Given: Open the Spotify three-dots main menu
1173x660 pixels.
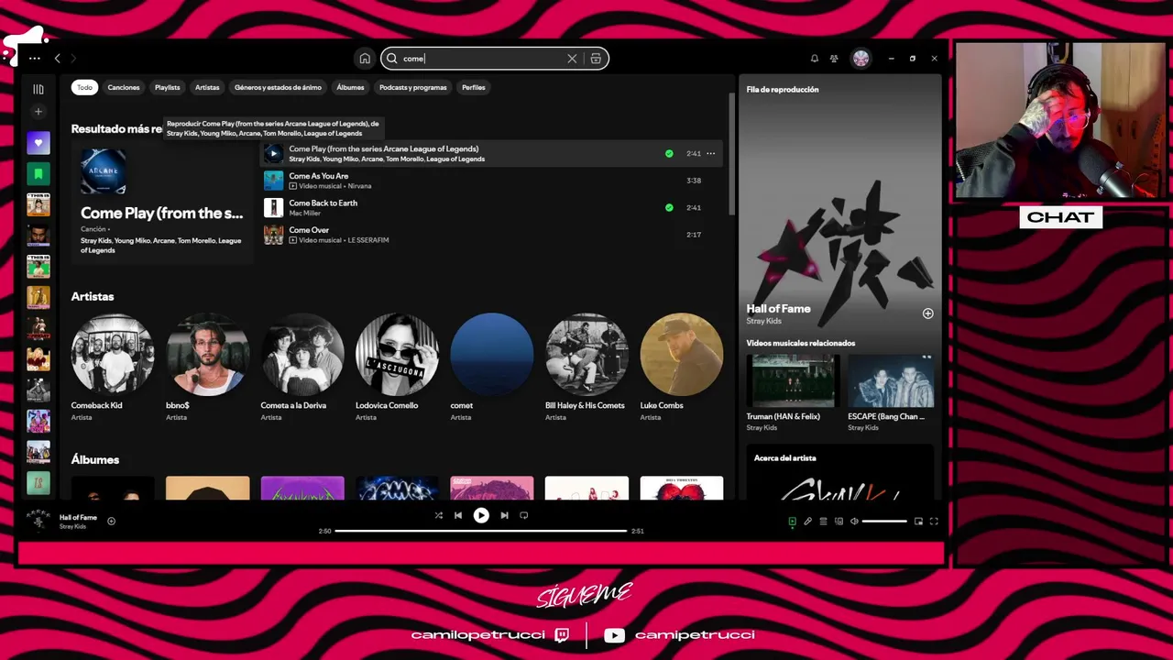Looking at the screenshot, I should pyautogui.click(x=34, y=58).
